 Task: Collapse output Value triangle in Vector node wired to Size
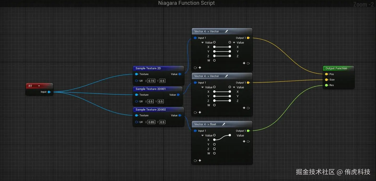coord(234,87)
